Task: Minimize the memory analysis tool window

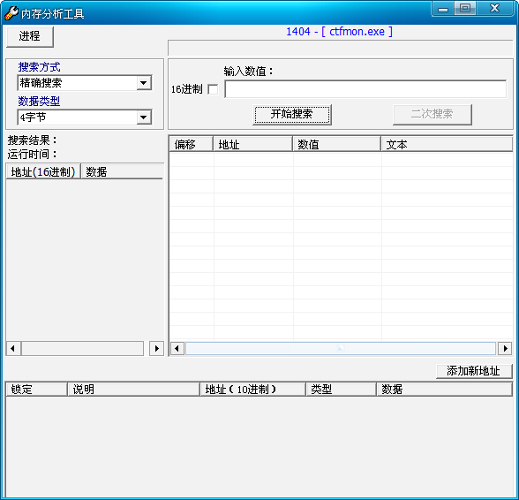Action: pos(443,9)
